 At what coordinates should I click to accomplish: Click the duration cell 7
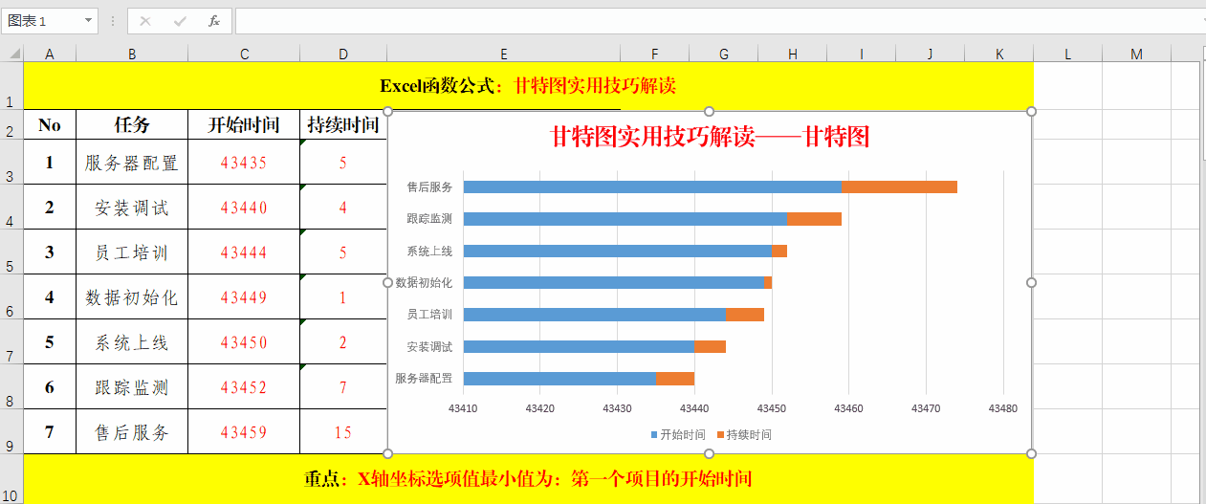pyautogui.click(x=343, y=387)
